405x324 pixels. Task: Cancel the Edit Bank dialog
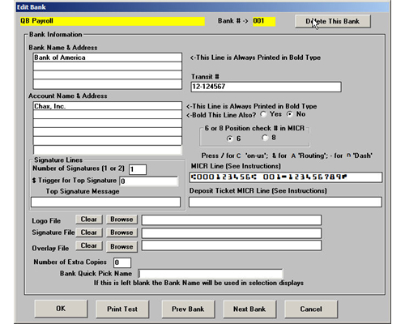pyautogui.click(x=311, y=309)
